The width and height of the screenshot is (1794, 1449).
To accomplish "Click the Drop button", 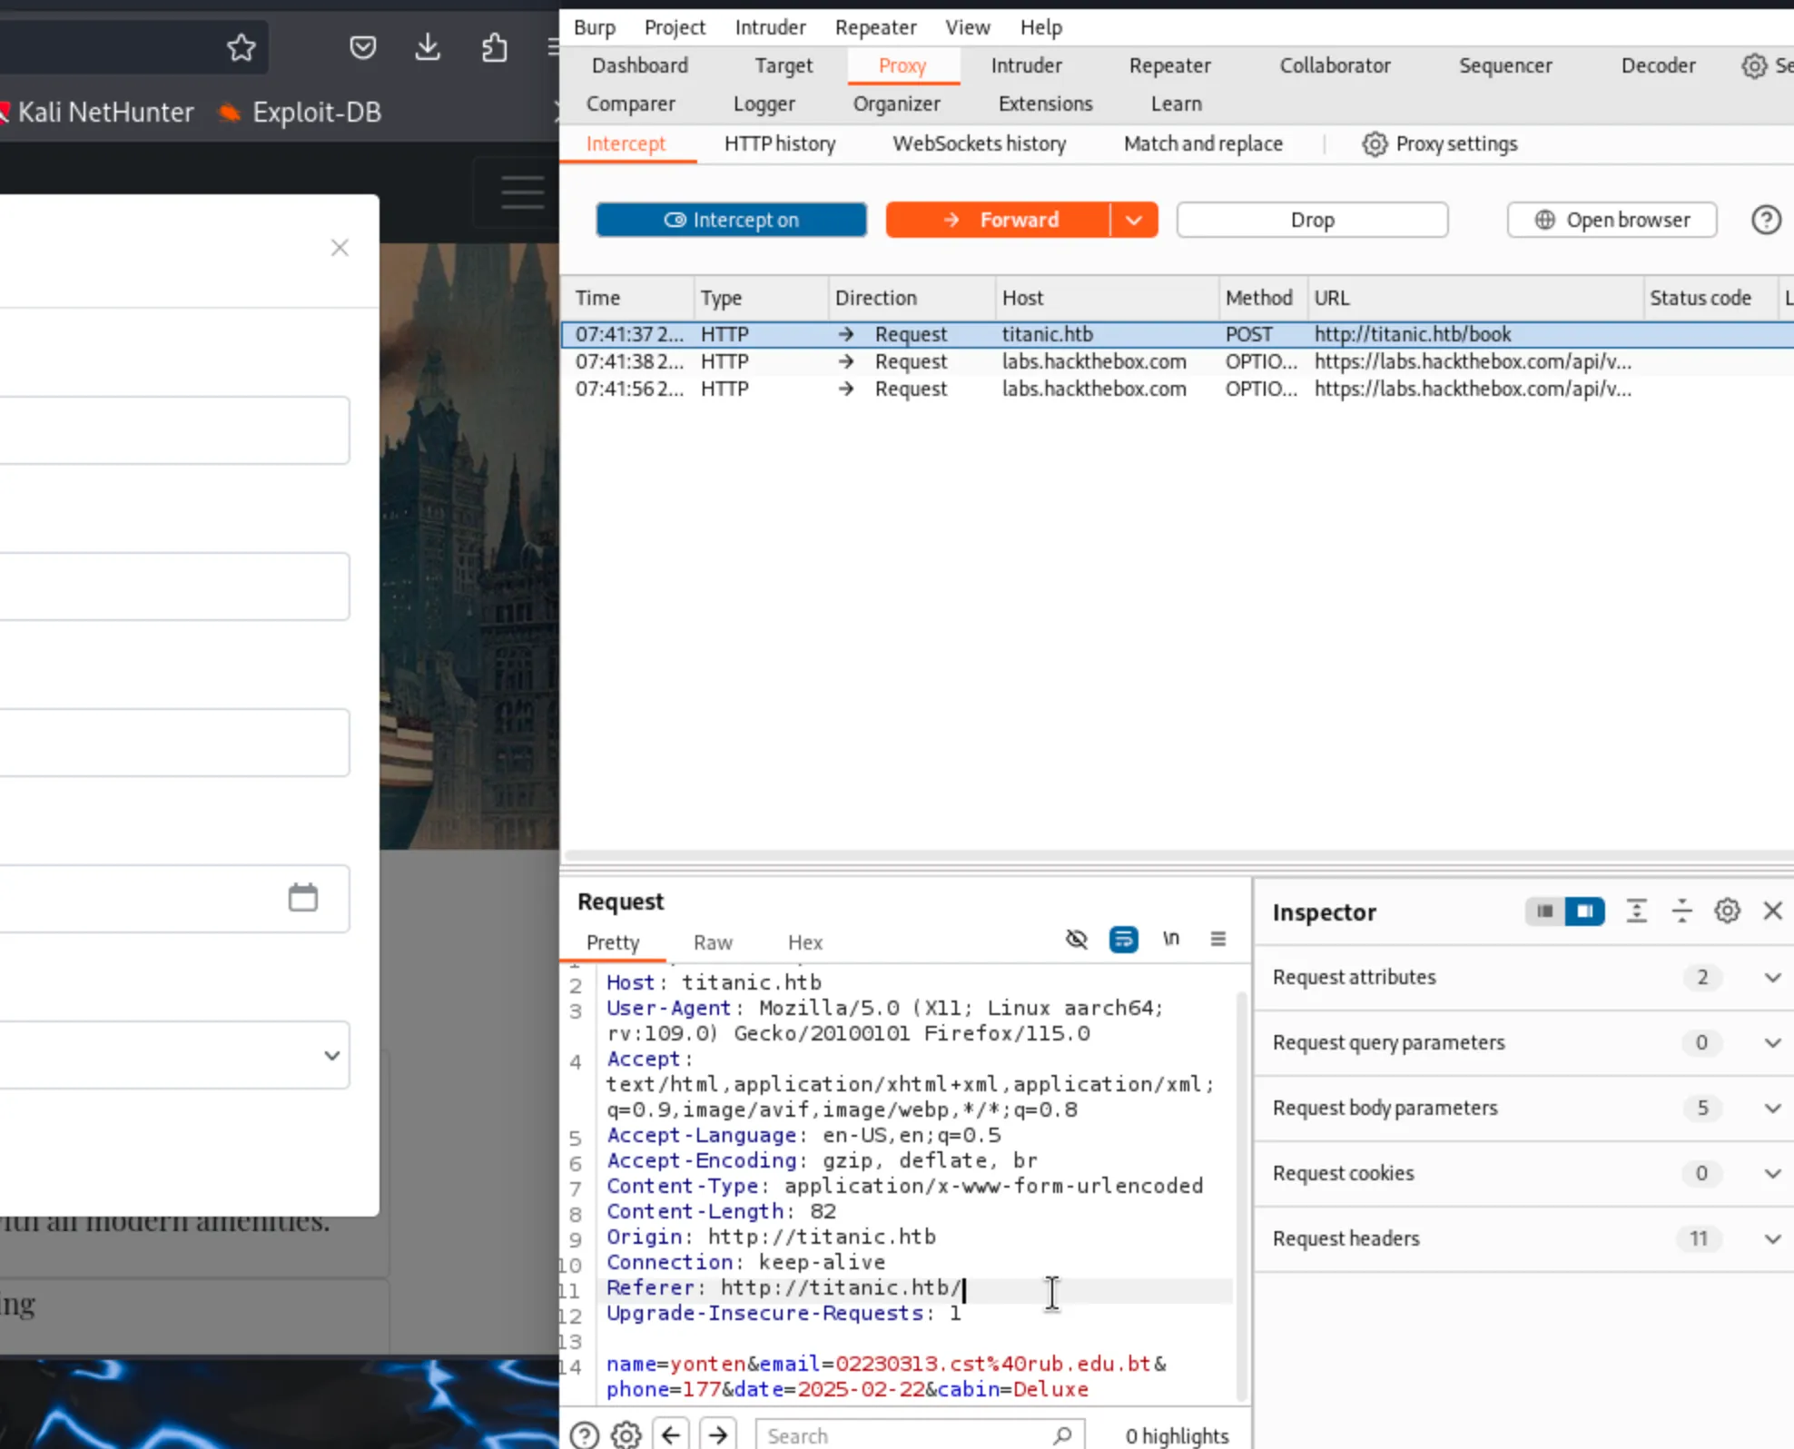I will 1312,221.
